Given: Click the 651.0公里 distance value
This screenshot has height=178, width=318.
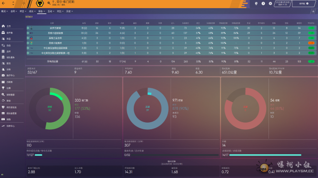Looking at the screenshot, I should pos(229,73).
